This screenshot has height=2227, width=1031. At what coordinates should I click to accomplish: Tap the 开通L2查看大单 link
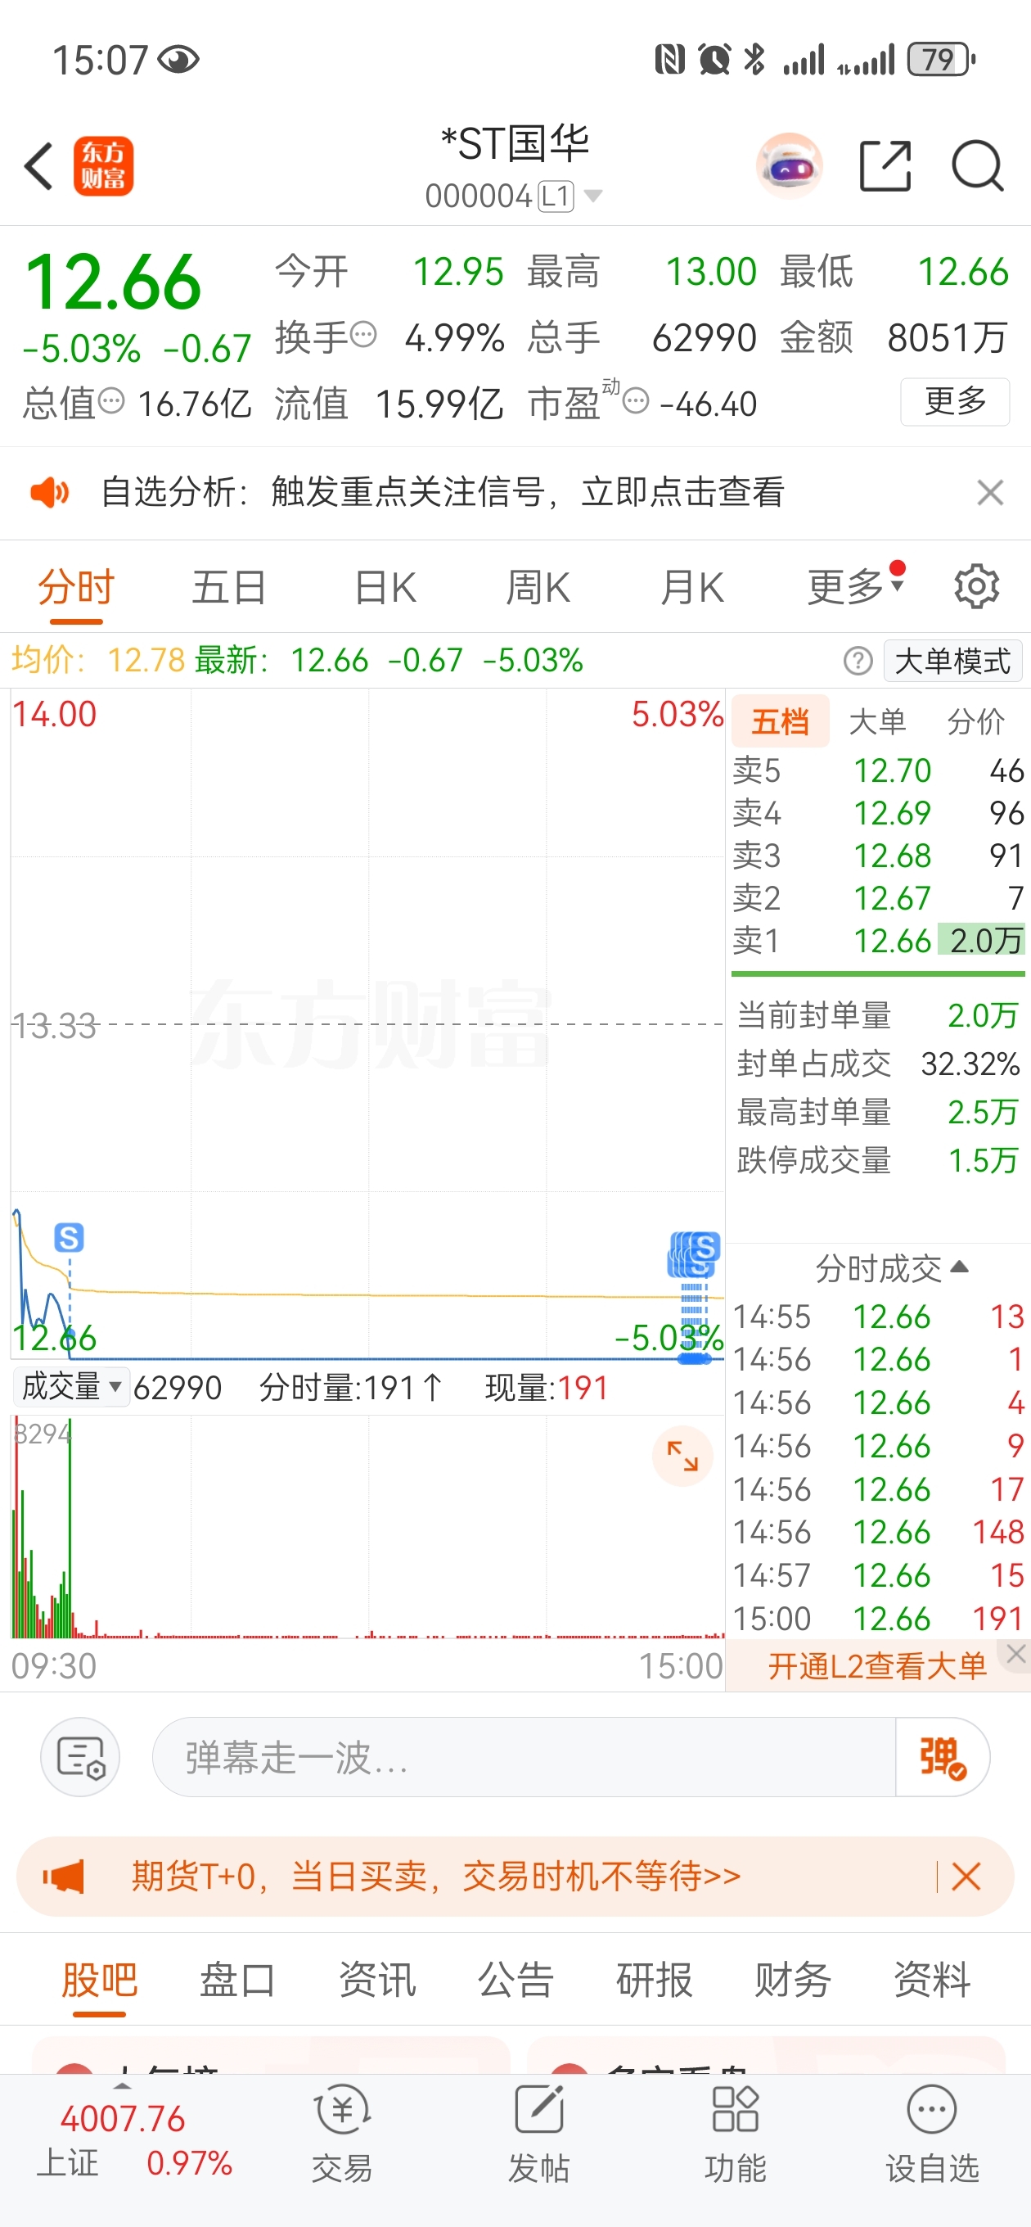[876, 1665]
